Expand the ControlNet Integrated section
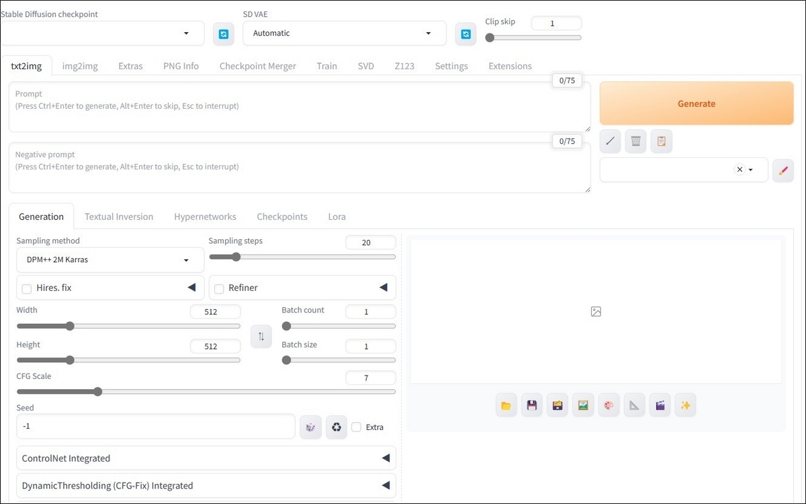Screen dimensions: 806x504 click(x=206, y=458)
